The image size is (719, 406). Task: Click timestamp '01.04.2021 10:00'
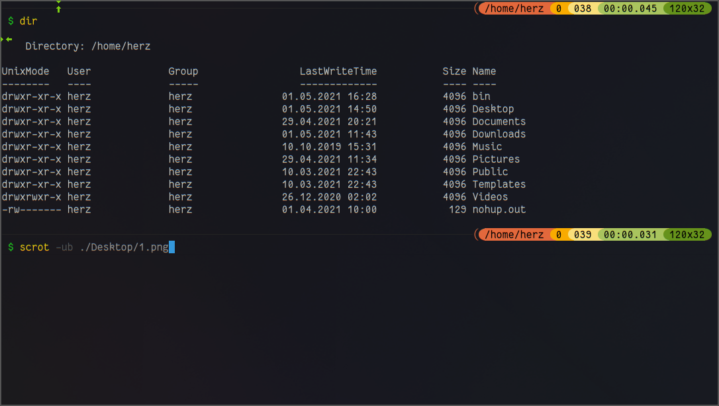[329, 210]
